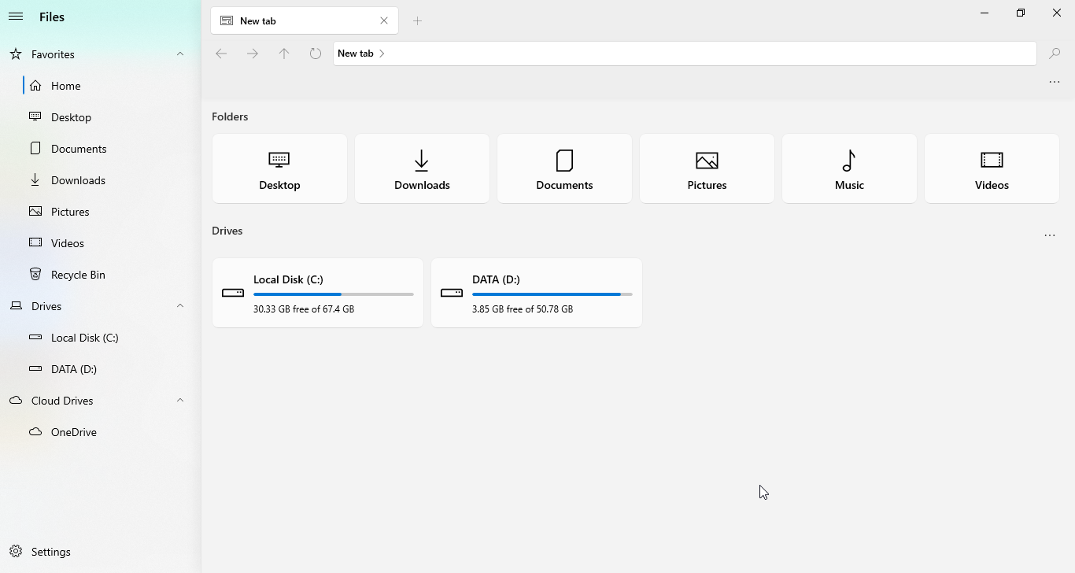Image resolution: width=1075 pixels, height=573 pixels.
Task: Open the Drives section ellipsis menu
Action: pyautogui.click(x=1050, y=235)
